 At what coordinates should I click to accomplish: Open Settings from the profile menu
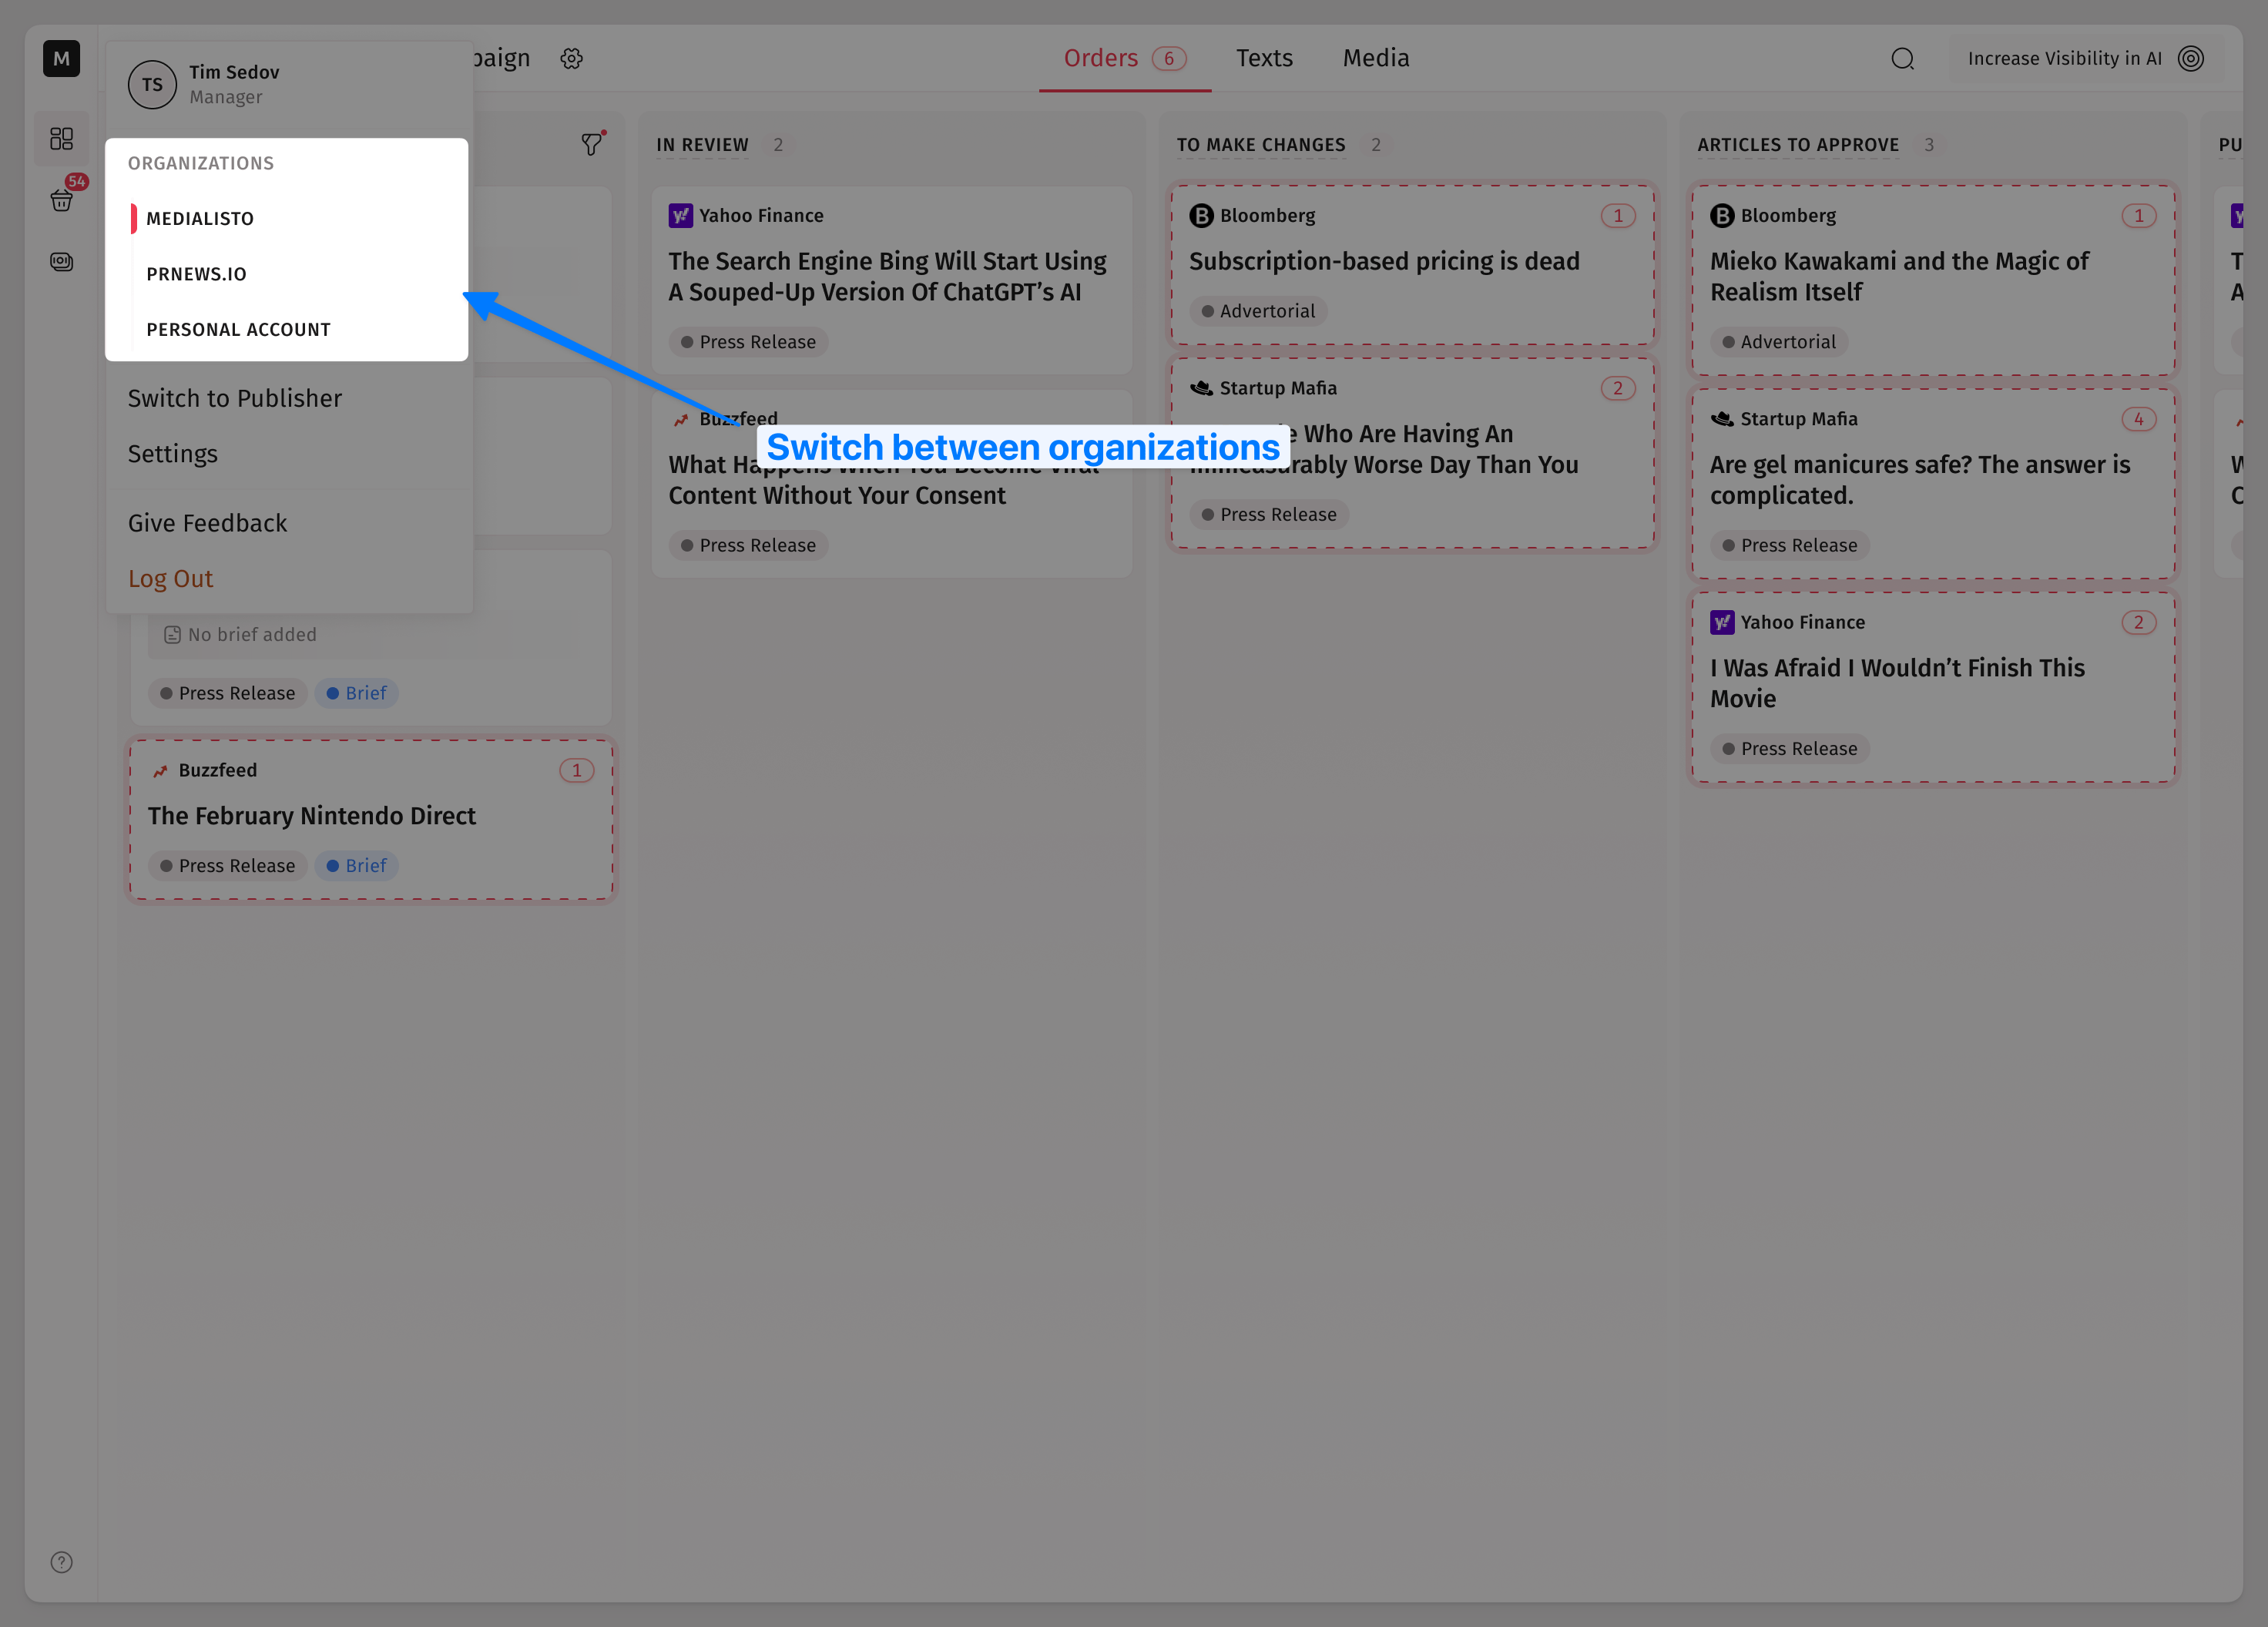point(172,454)
